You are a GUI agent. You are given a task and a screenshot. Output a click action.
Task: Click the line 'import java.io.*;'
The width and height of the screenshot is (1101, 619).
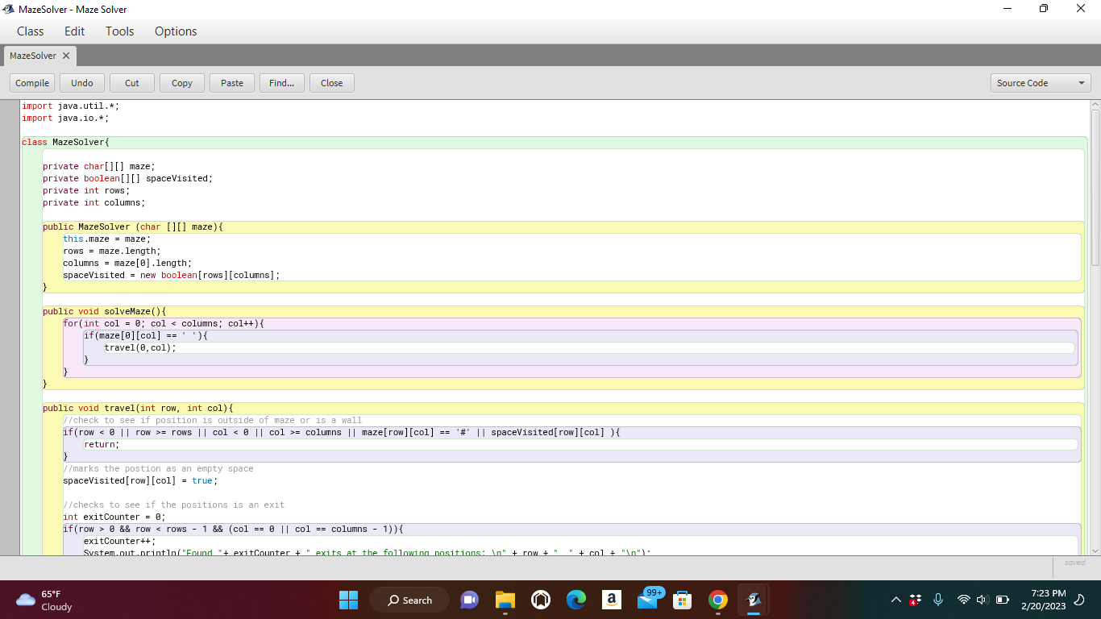65,118
